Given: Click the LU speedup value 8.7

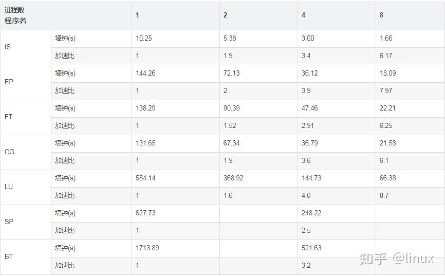Looking at the screenshot, I should pyautogui.click(x=384, y=196).
